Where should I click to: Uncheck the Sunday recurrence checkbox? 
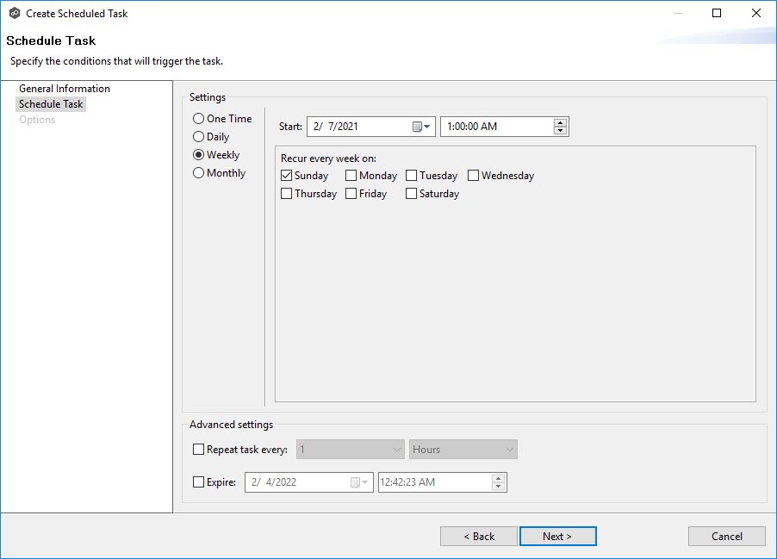click(286, 175)
